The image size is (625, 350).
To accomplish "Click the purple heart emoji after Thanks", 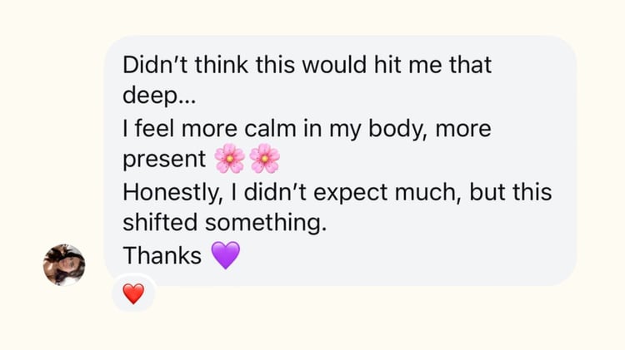I will point(225,255).
